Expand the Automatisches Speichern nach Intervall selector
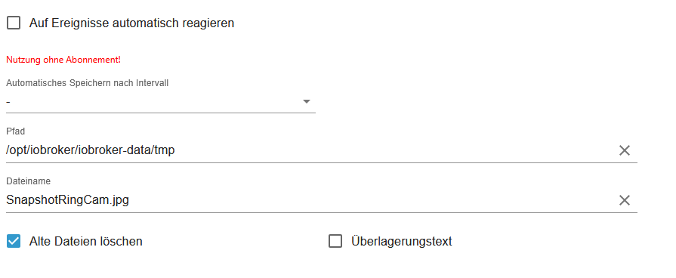 pyautogui.click(x=161, y=102)
